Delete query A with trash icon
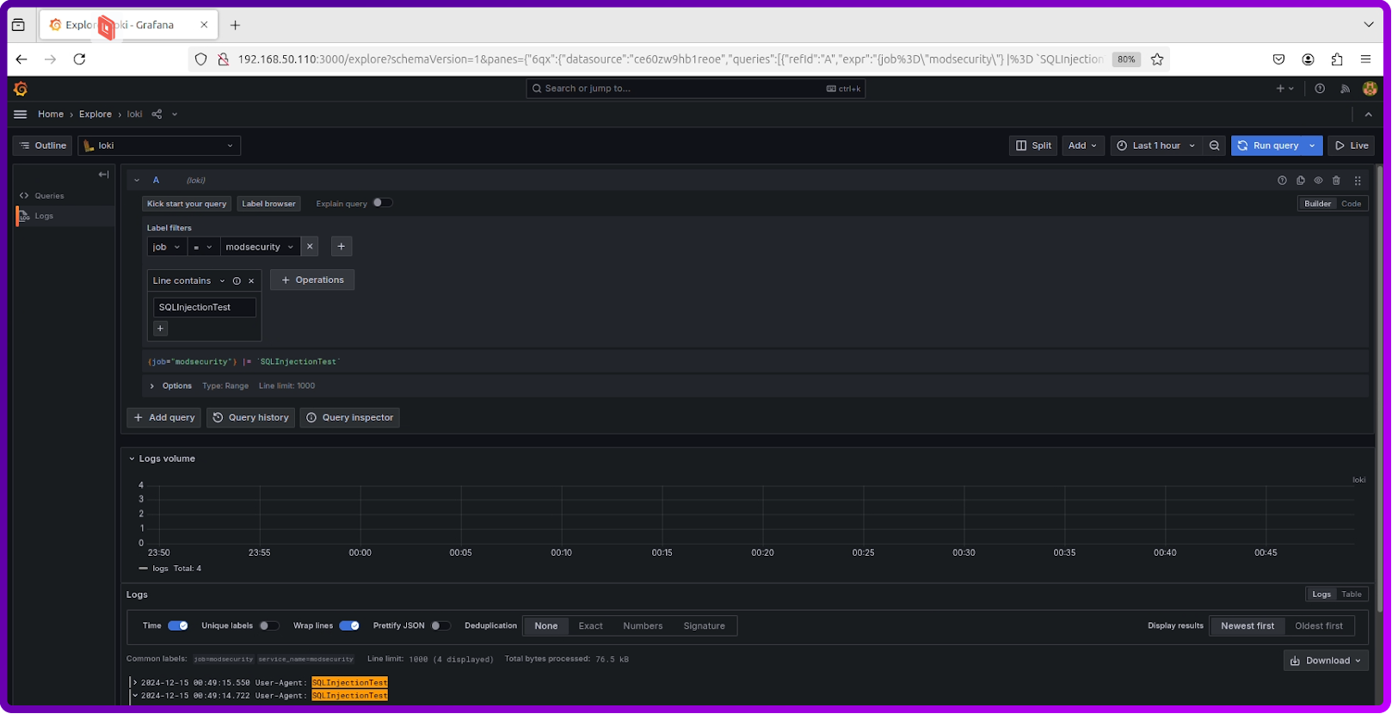1392x714 pixels. [x=1336, y=181]
